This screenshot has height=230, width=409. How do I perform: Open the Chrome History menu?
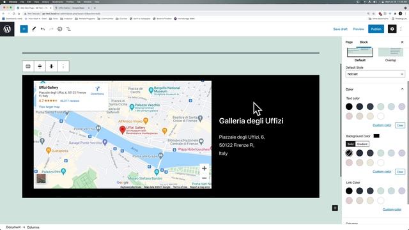pos(45,2)
